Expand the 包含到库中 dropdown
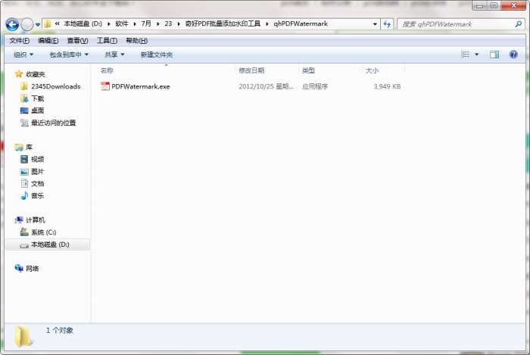The width and height of the screenshot is (530, 355). (69, 54)
